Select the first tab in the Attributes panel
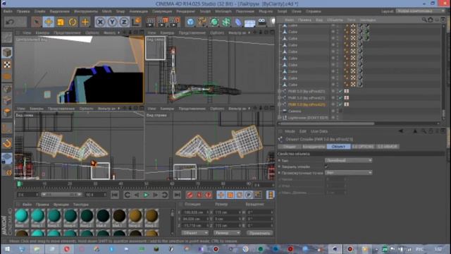 [x=290, y=147]
